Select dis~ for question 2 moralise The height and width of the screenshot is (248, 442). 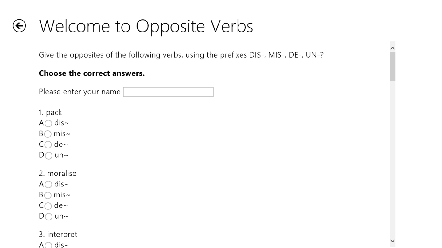[x=48, y=184]
